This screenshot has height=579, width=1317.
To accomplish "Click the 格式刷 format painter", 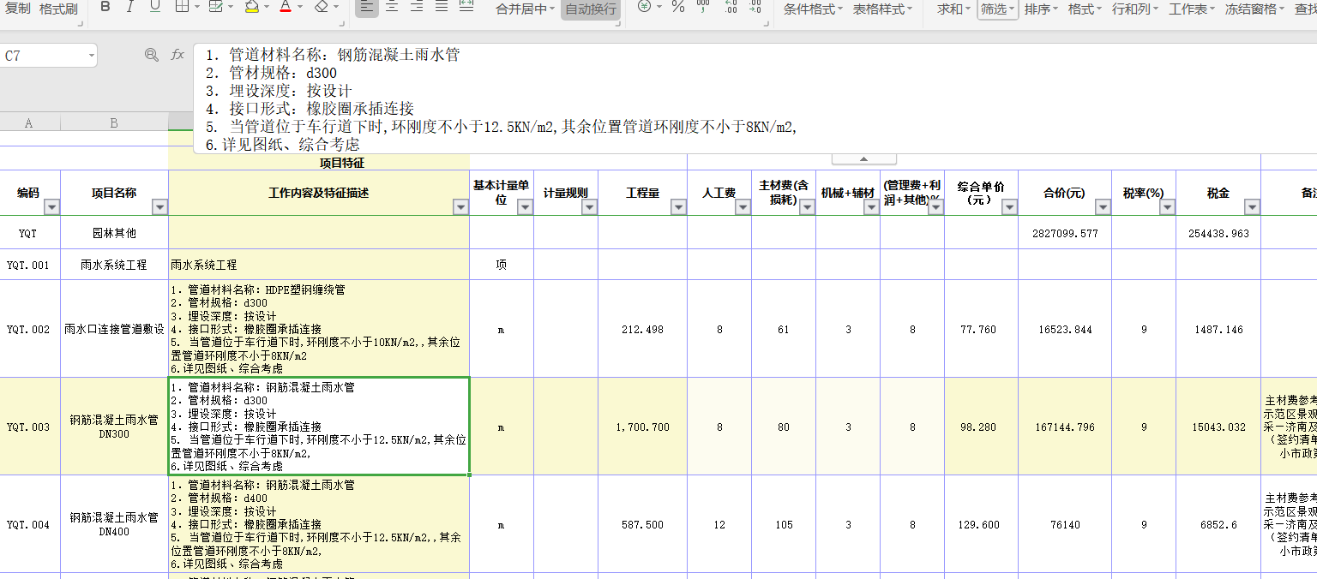I will [58, 9].
